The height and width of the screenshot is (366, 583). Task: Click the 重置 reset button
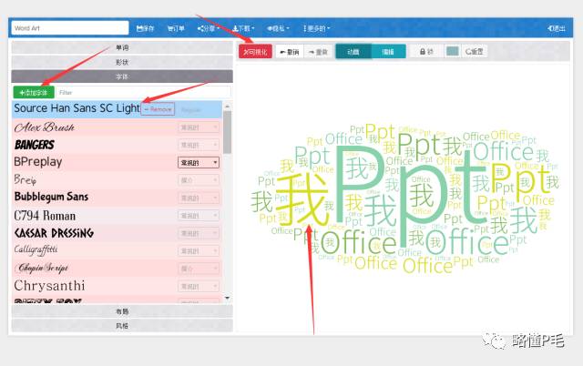(475, 52)
